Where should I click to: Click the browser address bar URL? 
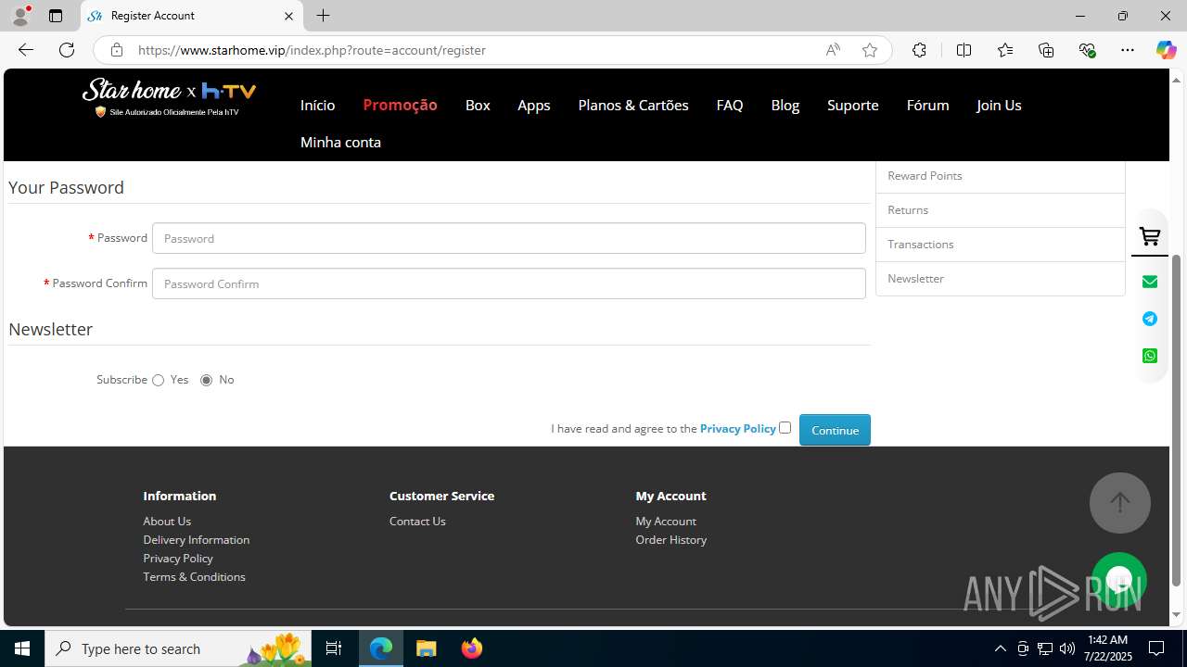(x=312, y=50)
